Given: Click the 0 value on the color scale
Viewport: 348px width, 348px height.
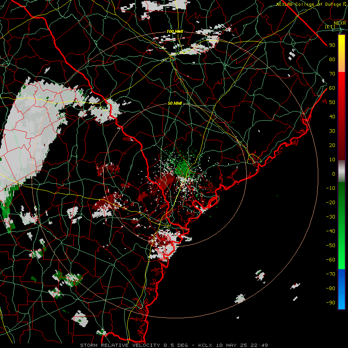Looking at the screenshot, I should (334, 174).
